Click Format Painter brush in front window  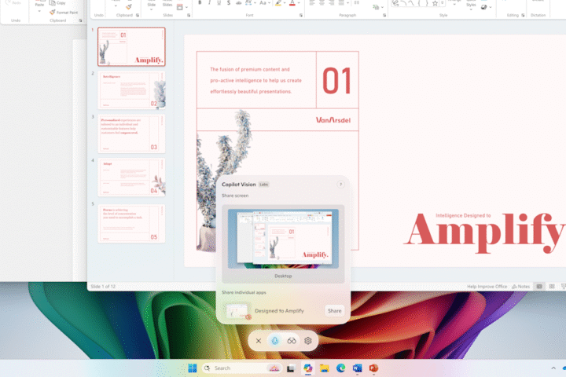(x=128, y=7)
